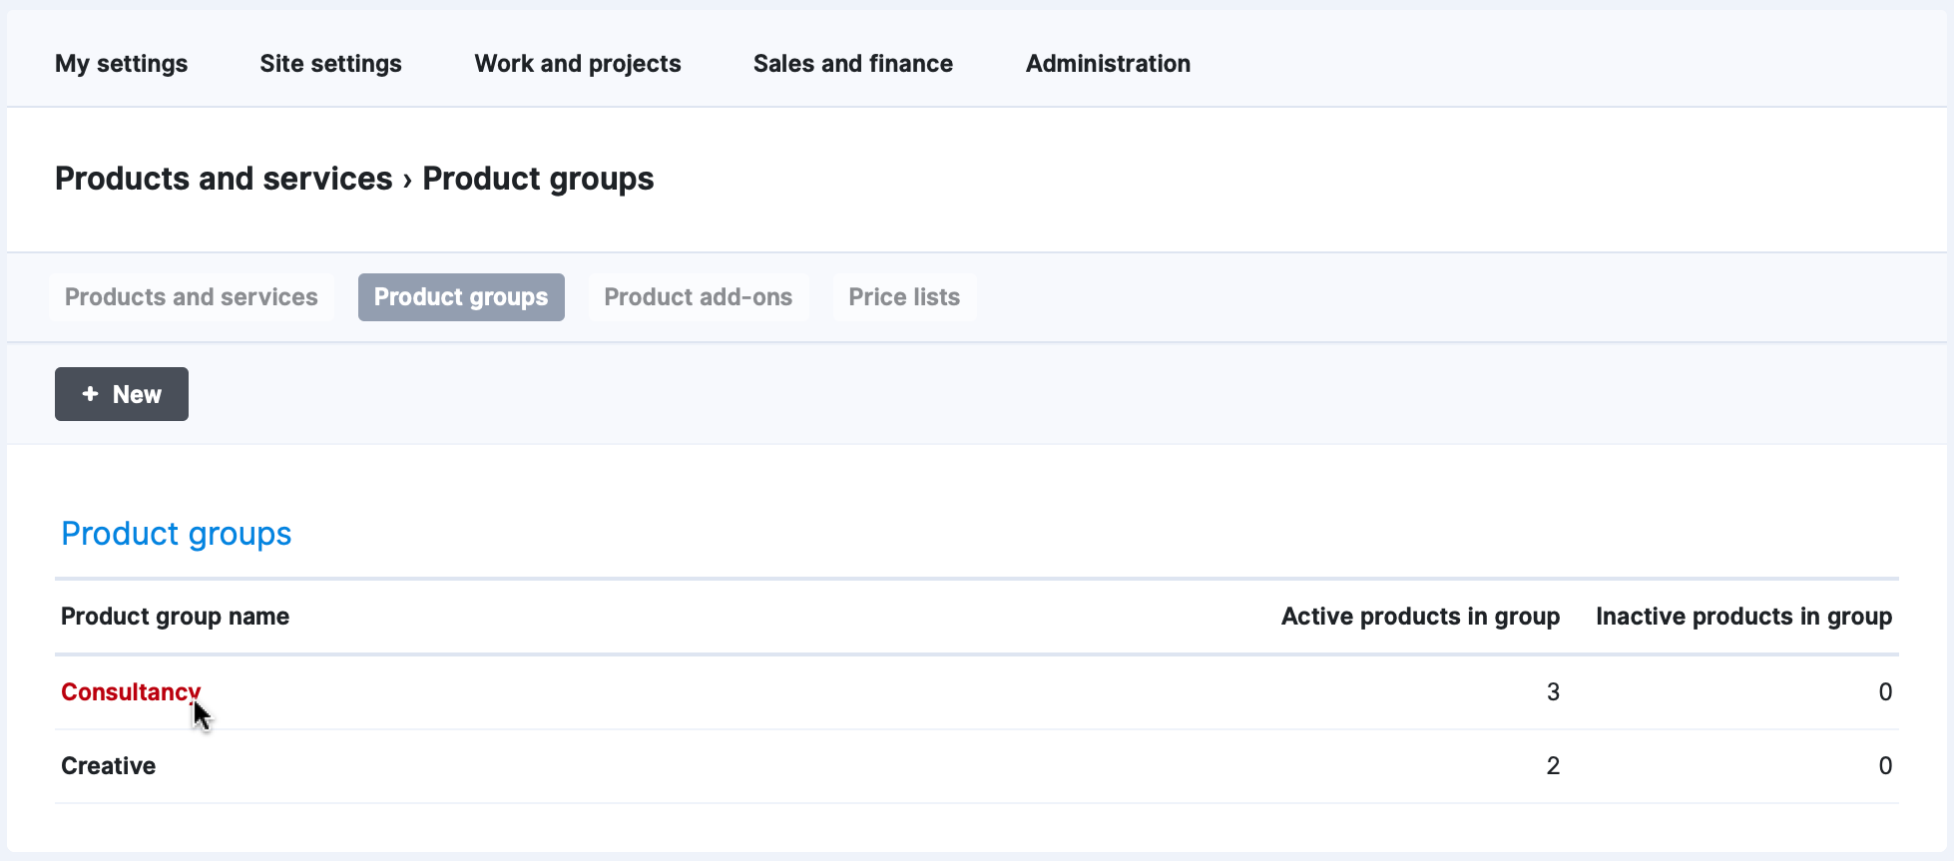The image size is (1954, 861).
Task: Click active count 3 for Consultancy
Action: click(1553, 692)
